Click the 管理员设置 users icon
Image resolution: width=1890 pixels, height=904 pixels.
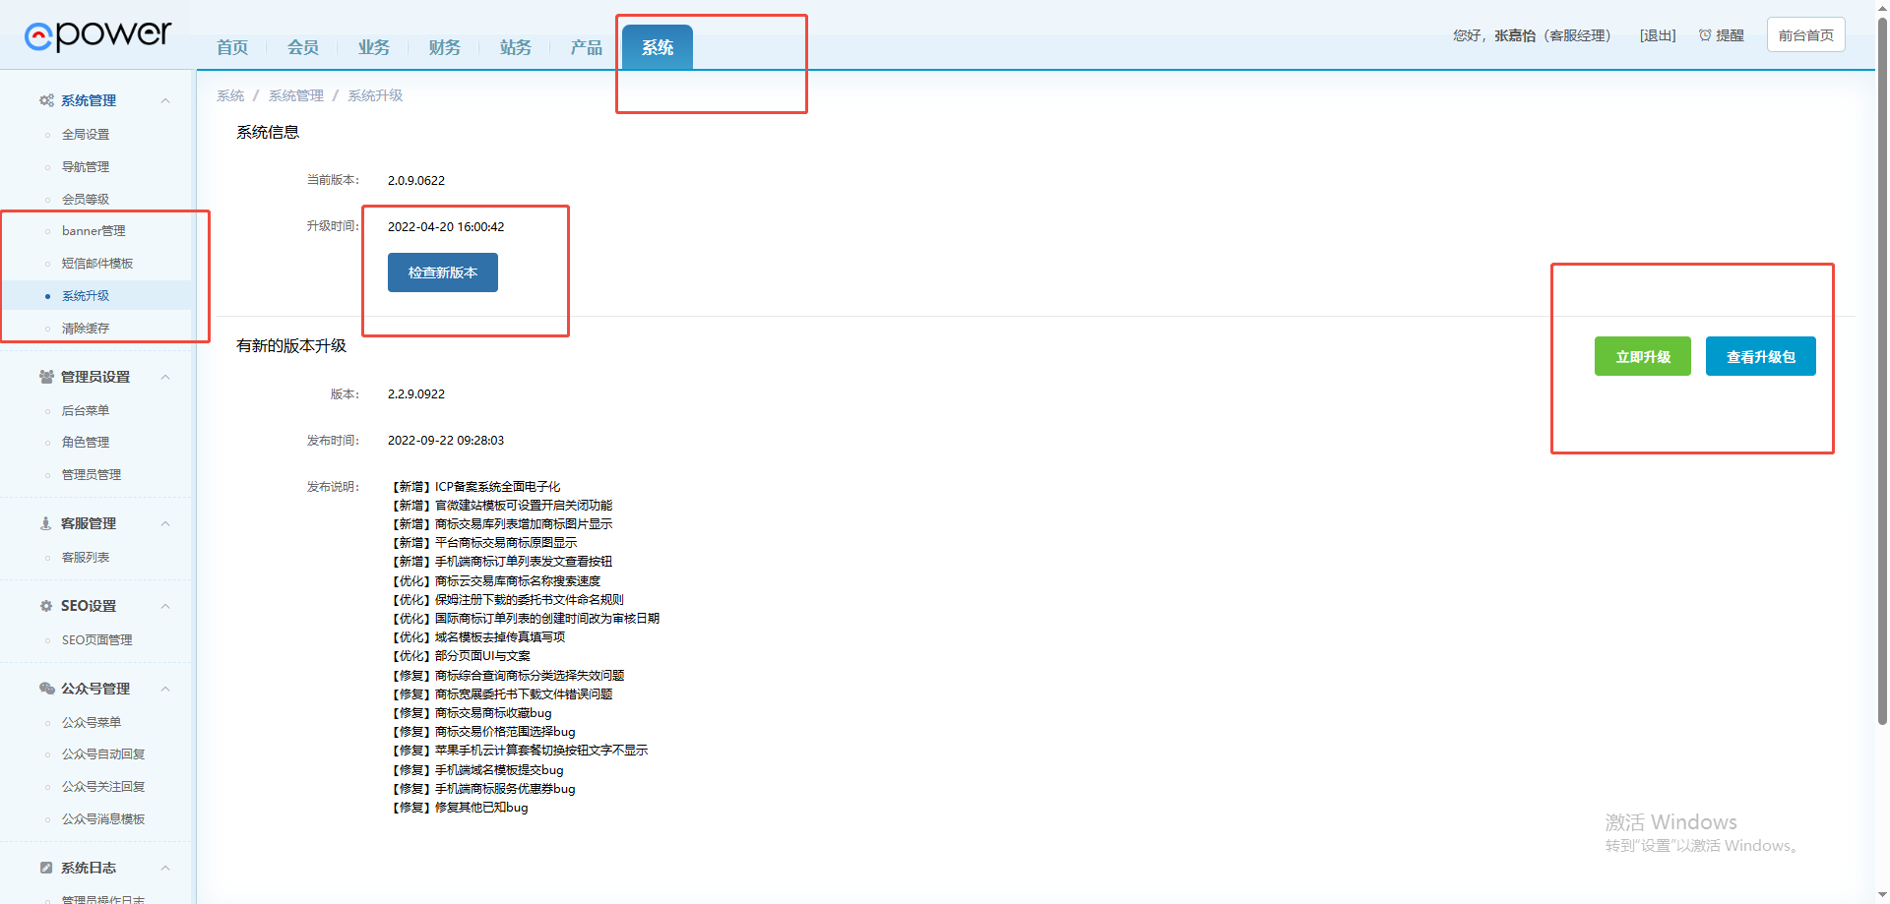tap(46, 377)
